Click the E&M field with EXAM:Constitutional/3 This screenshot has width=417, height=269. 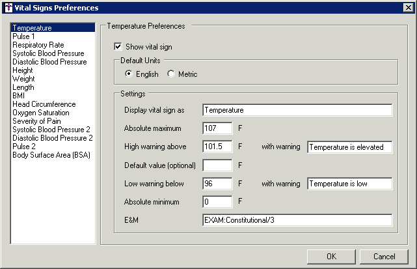(297, 220)
